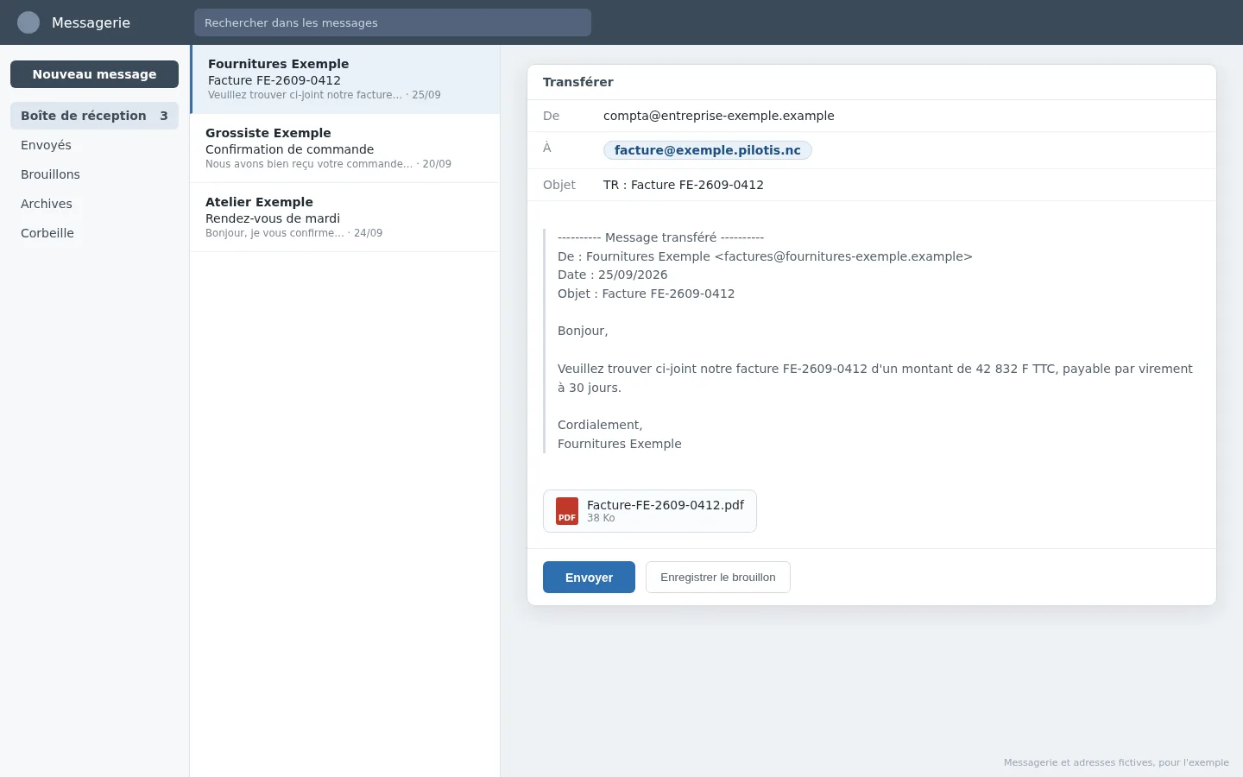This screenshot has height=777, width=1243.
Task: Open the Atelier Exemple Rendez-vous de mardi message
Action: click(345, 218)
